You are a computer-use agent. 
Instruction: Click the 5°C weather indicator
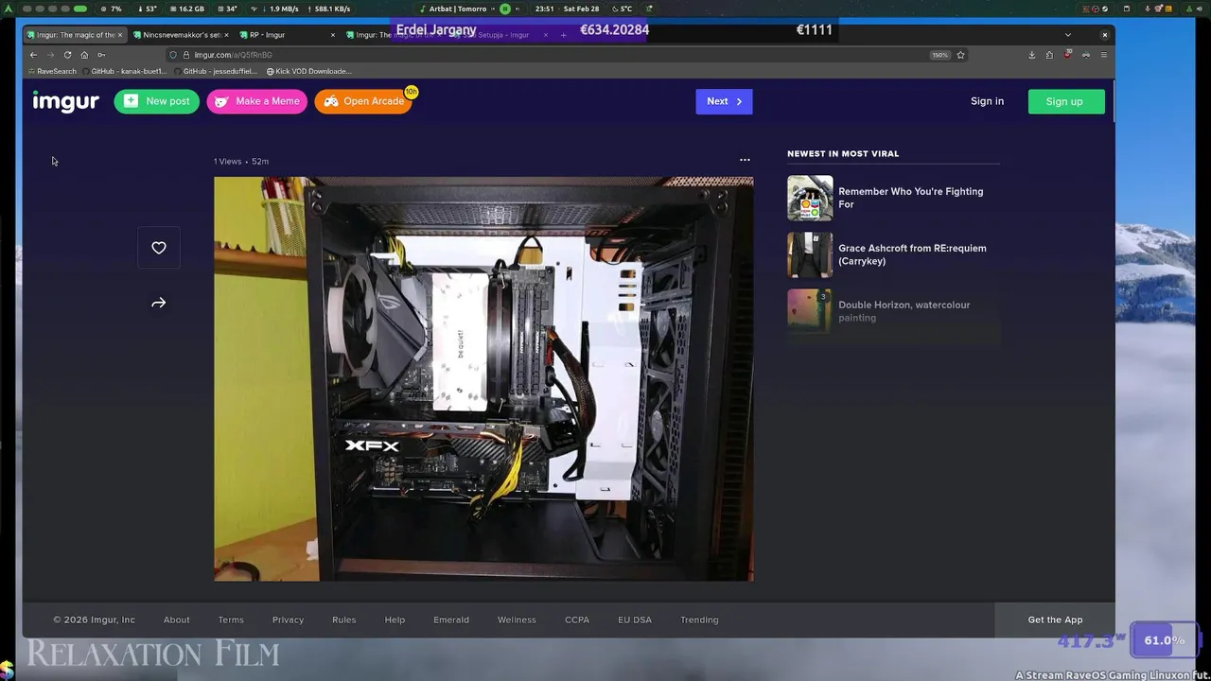tap(621, 9)
